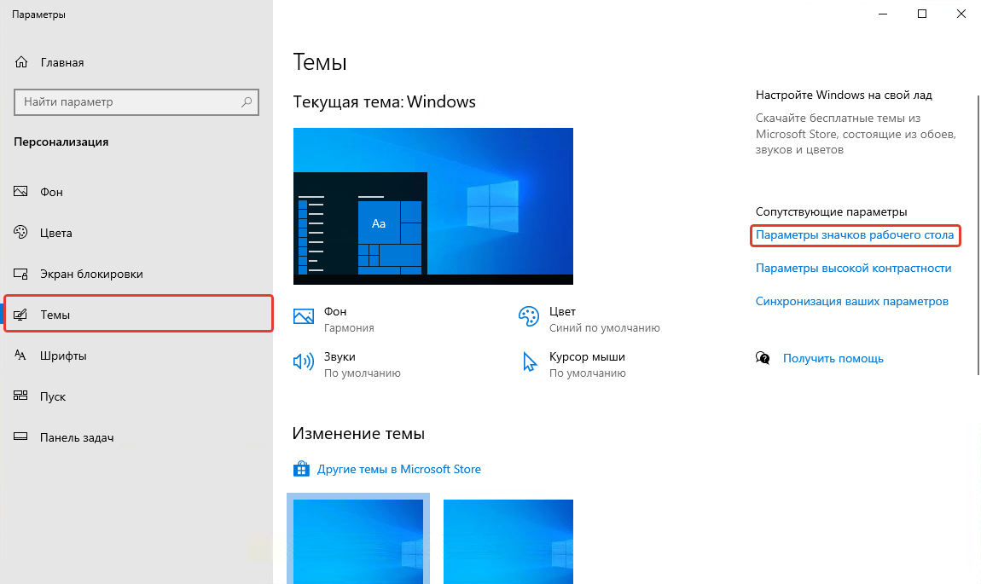Click the speaker icon beside Звуки
This screenshot has height=584, width=981.
pos(304,361)
